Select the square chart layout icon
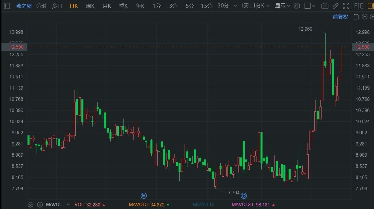Screen dimensions: 374x209 (307, 6)
